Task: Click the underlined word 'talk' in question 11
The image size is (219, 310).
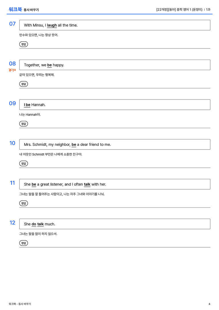Action: point(87,184)
